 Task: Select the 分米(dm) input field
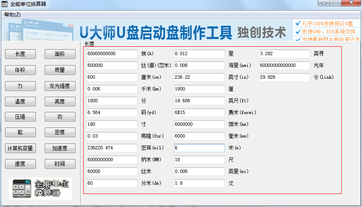pyautogui.click(x=112, y=183)
